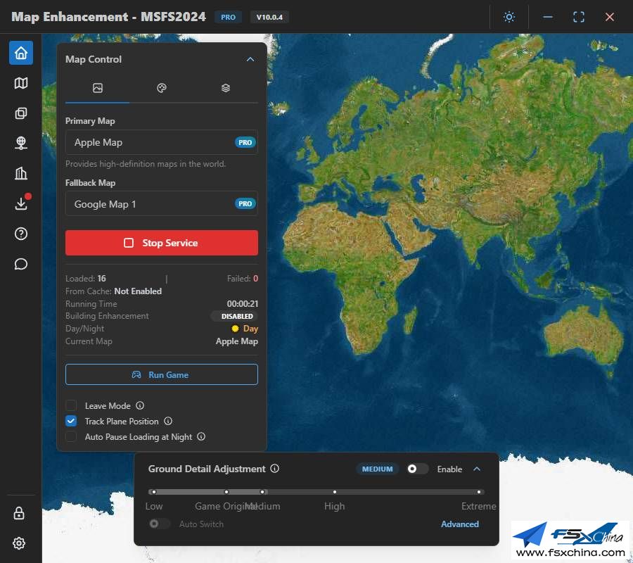The image size is (633, 563).
Task: Show Ground Detail Adjustment info icon
Action: coord(274,469)
